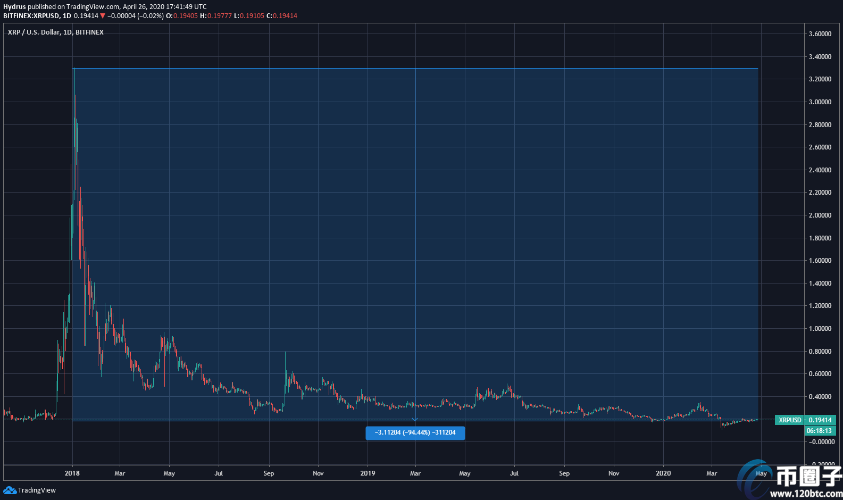
Task: Click the 3.60000 price axis label
Action: coord(820,34)
